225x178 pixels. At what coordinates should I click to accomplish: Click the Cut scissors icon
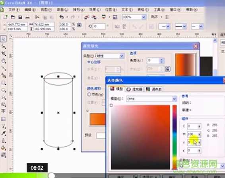(37, 17)
